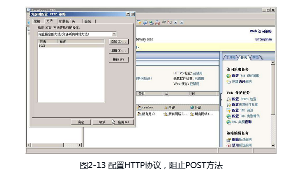
Task: Click the 从 column header in rules table
Action: pos(176,94)
